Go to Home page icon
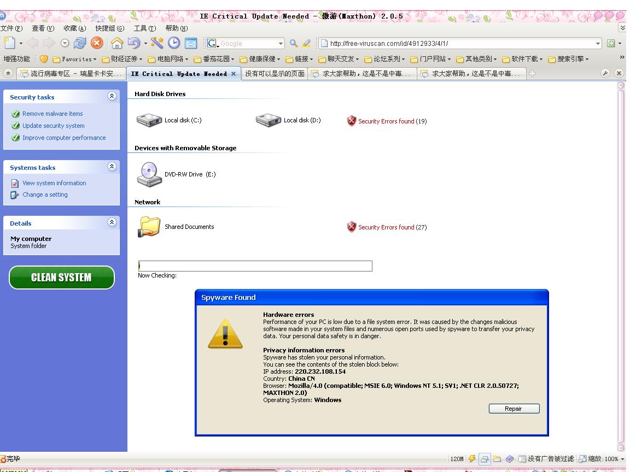The width and height of the screenshot is (630, 472). 117,43
